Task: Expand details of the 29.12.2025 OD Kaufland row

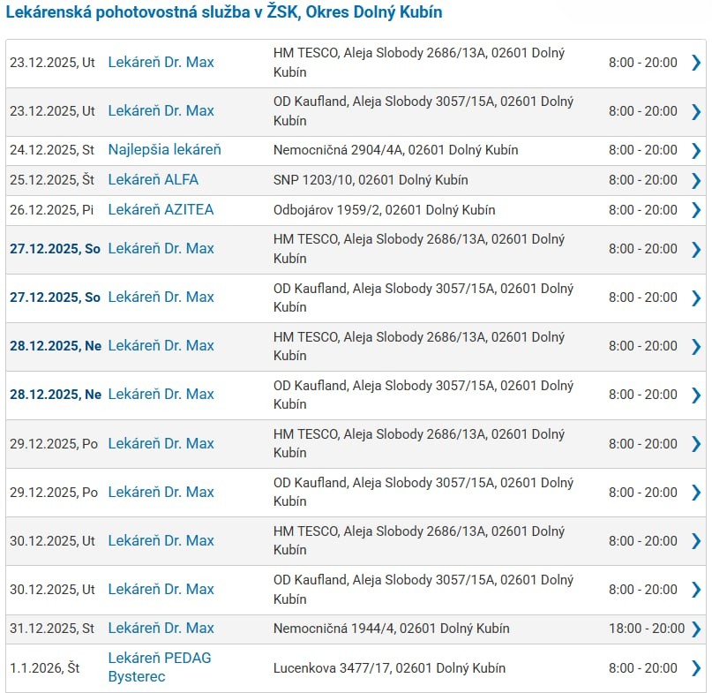Action: (695, 492)
